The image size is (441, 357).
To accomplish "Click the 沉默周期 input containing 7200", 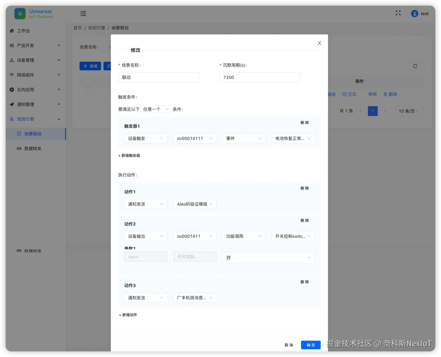I will coord(260,77).
